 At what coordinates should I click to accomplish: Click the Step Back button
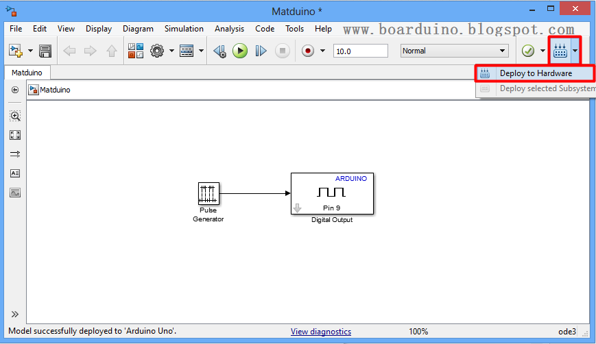[219, 51]
